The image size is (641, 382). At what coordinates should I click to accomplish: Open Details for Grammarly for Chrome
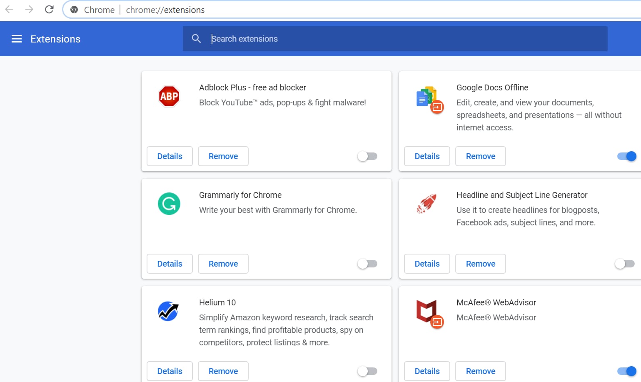pos(170,264)
